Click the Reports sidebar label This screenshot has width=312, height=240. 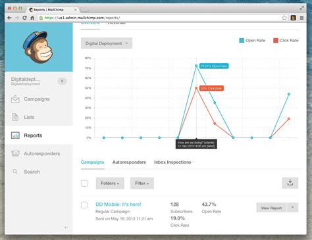tap(33, 135)
